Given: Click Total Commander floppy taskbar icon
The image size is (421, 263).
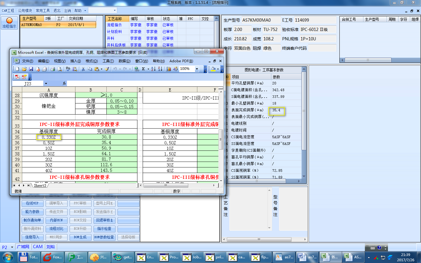Looking at the screenshot, I should point(29,257).
